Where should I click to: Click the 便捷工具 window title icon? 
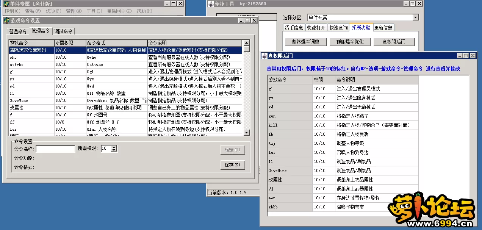[211, 4]
